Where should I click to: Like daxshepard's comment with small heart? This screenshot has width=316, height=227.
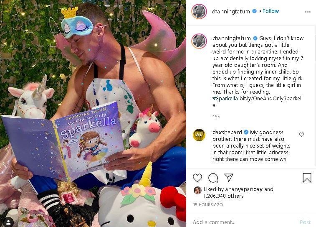(301, 135)
